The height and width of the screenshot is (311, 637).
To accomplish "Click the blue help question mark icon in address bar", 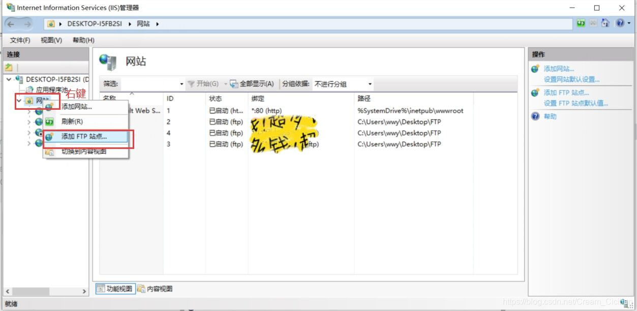I will pos(620,23).
